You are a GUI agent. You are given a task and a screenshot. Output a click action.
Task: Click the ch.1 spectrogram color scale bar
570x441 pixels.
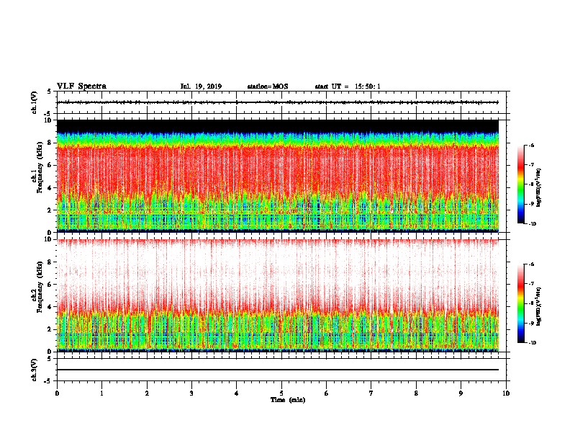520,184
